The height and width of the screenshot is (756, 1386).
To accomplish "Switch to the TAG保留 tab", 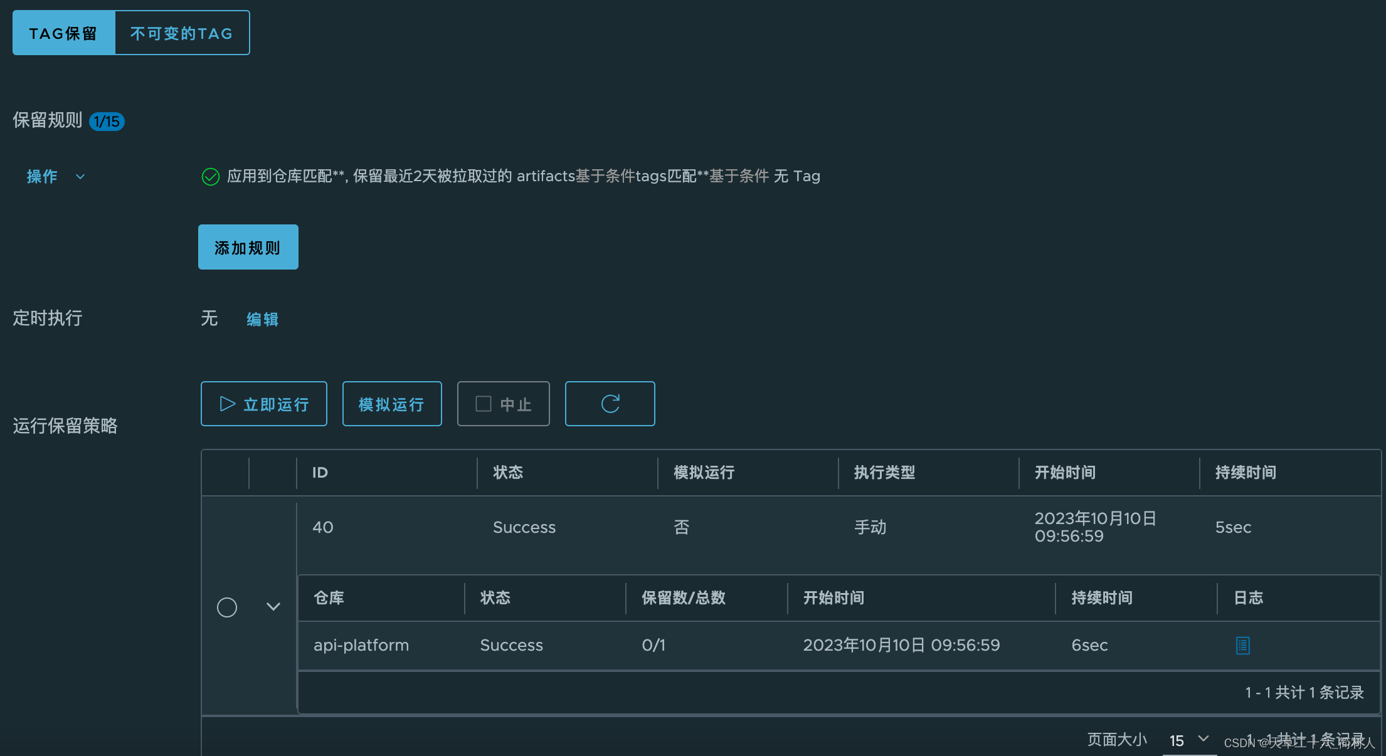I will click(64, 33).
